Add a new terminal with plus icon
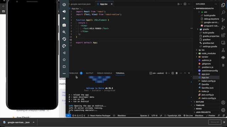The image size is (227, 127). [166, 73]
